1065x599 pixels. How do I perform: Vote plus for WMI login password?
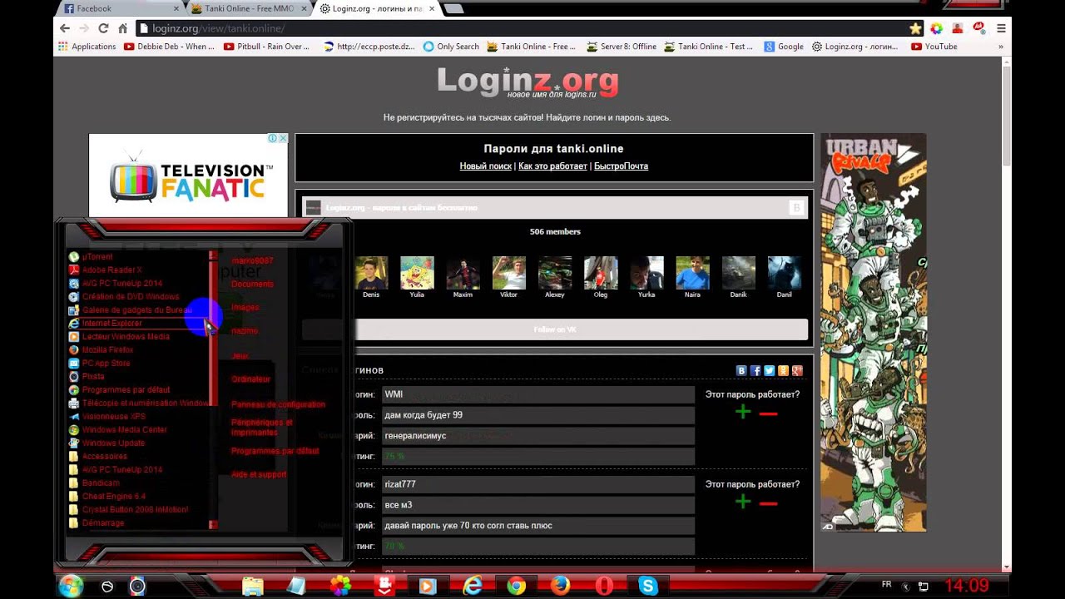743,413
